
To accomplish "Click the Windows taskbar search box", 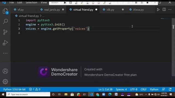I will (28, 94).
